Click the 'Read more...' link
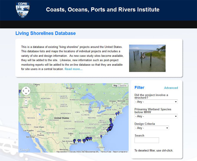The width and height of the screenshot is (197, 161). coord(73,69)
